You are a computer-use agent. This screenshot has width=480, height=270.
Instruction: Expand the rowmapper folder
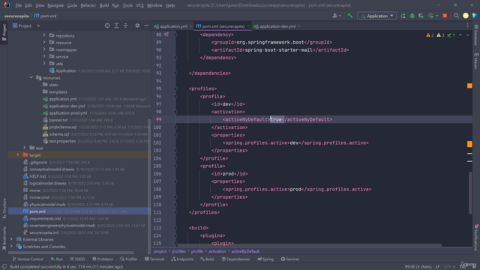pos(44,49)
